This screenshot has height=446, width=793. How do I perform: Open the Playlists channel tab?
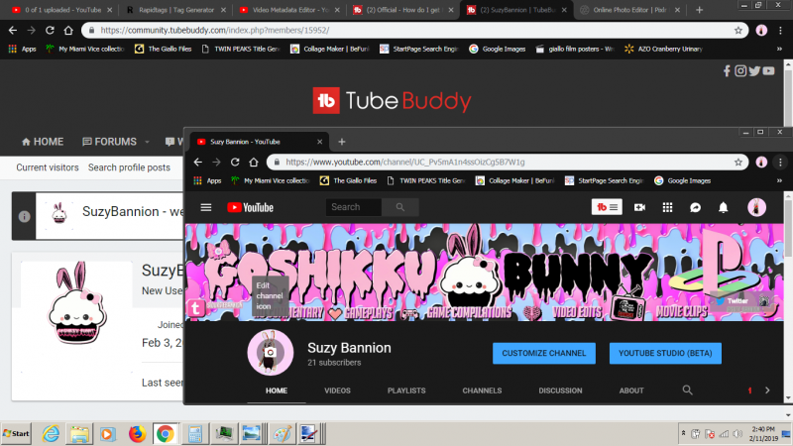click(406, 390)
